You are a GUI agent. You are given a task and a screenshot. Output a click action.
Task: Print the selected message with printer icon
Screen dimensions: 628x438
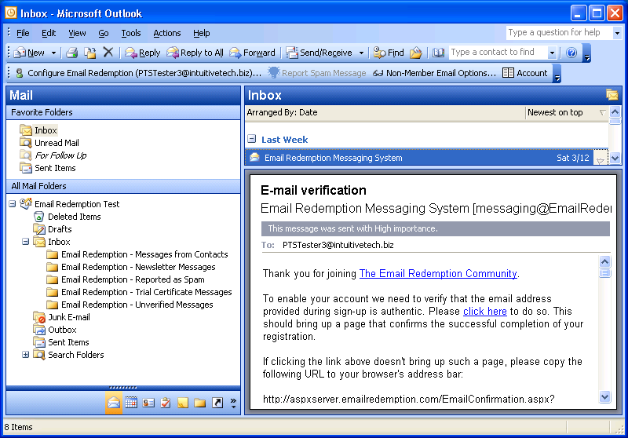(72, 53)
